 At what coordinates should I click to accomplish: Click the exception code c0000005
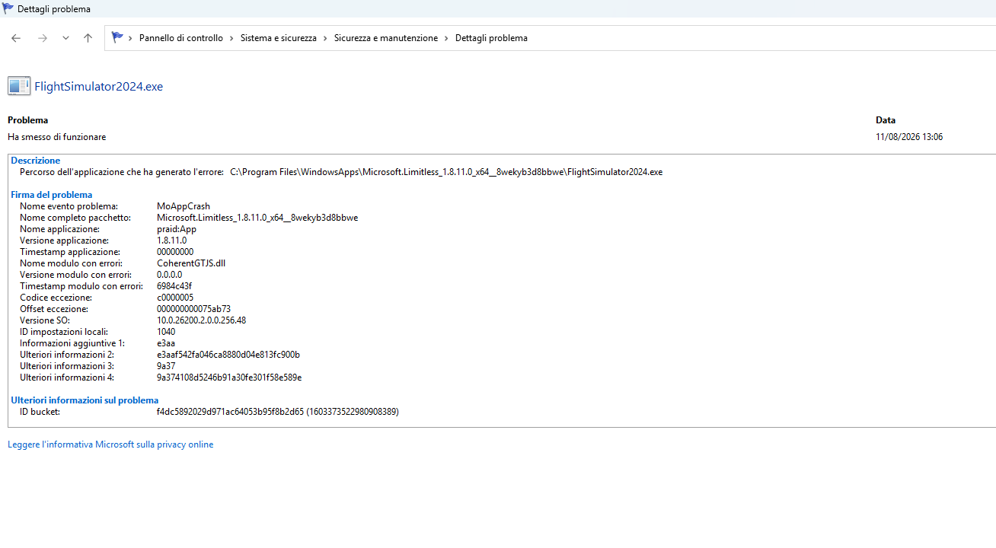(x=175, y=298)
